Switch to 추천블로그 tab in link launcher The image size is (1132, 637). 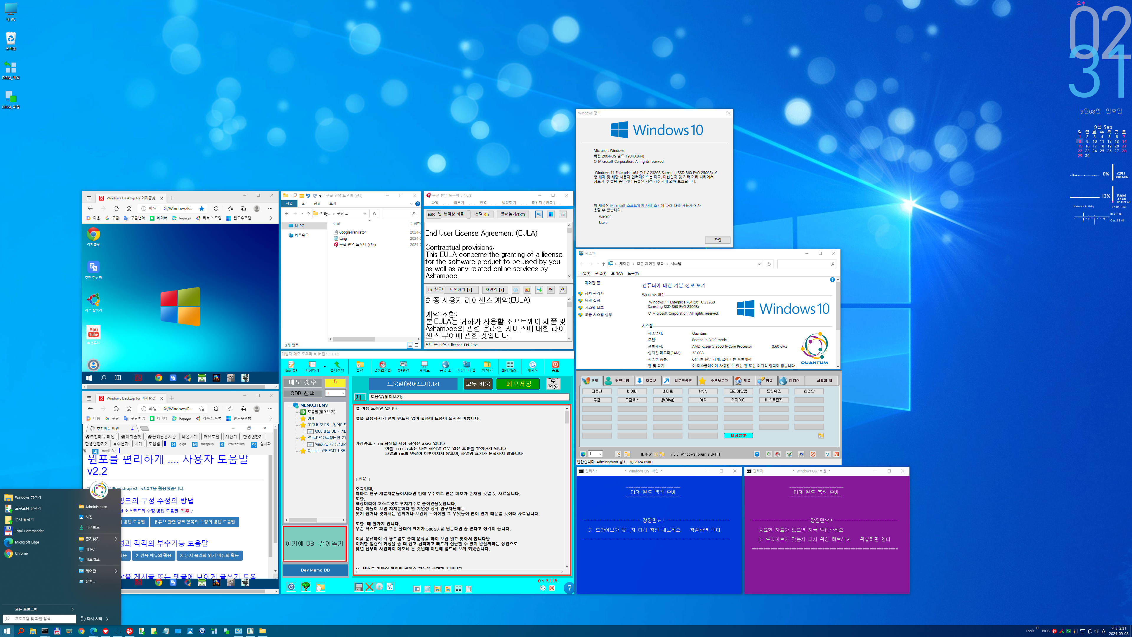pyautogui.click(x=715, y=381)
